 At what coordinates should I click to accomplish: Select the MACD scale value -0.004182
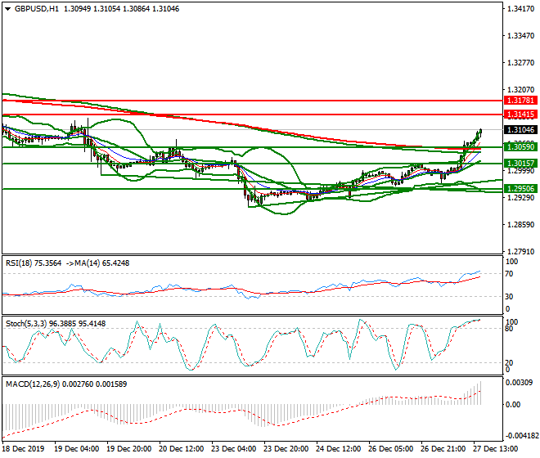[x=521, y=436]
